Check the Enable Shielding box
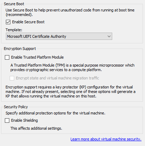This screenshot has height=146, width=145. coord(7,120)
